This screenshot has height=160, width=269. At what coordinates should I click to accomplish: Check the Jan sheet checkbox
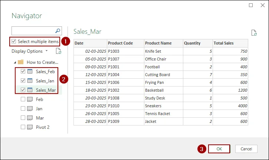(x=23, y=108)
